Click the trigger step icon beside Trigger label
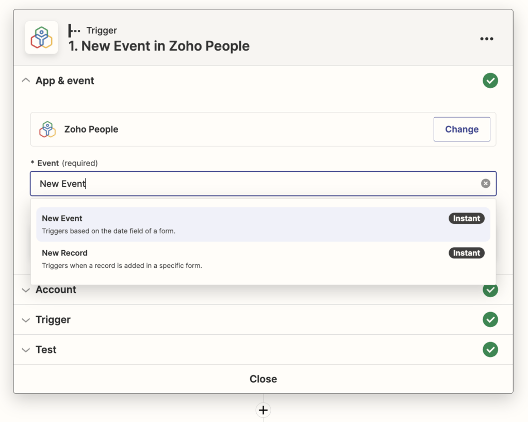528x422 pixels. point(74,30)
